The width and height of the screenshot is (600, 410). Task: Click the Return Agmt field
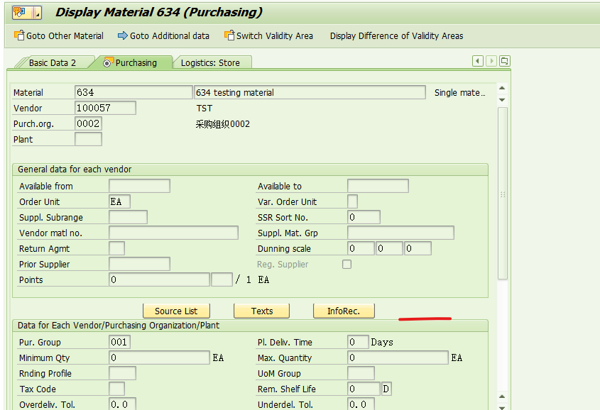click(116, 248)
